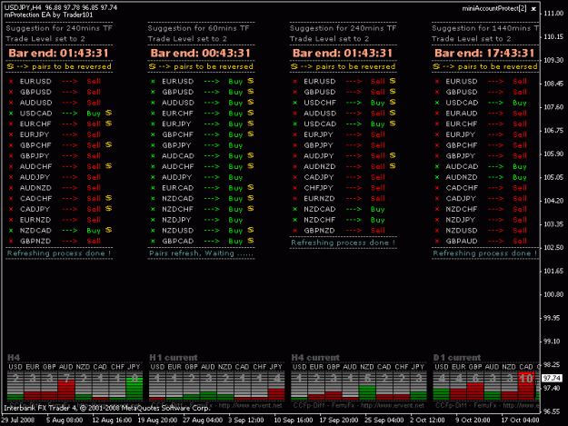Click the GBPCAD pair name
568x426 pixels.
[177, 241]
